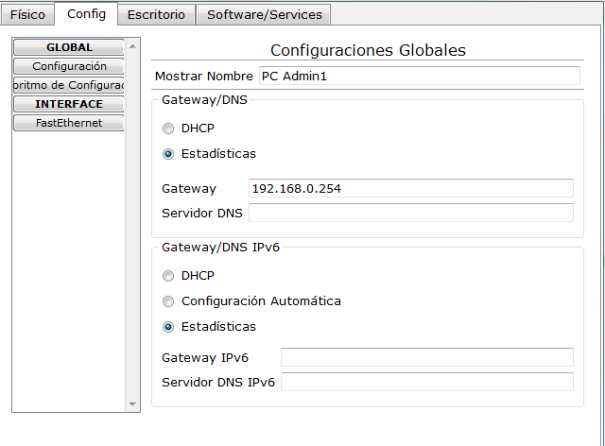Screen dimensions: 605x446
Task: Open the Config tab
Action: pyautogui.click(x=86, y=13)
